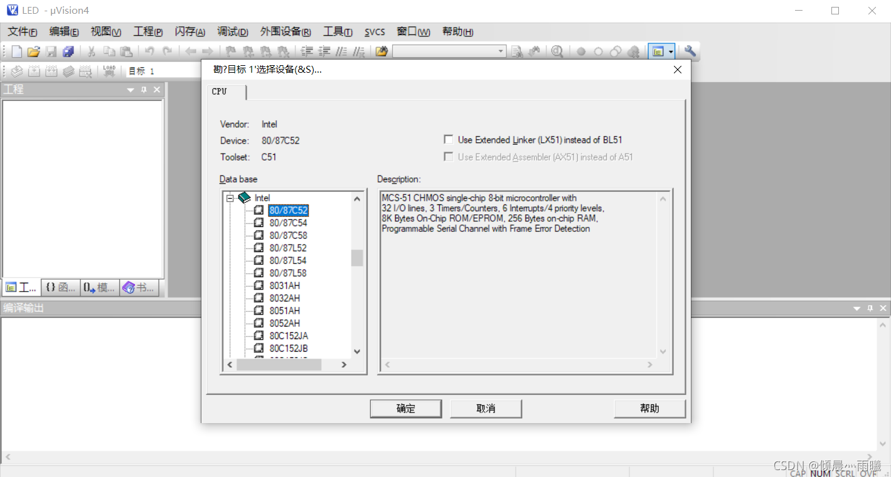Select the 80/87C54 device

point(288,223)
